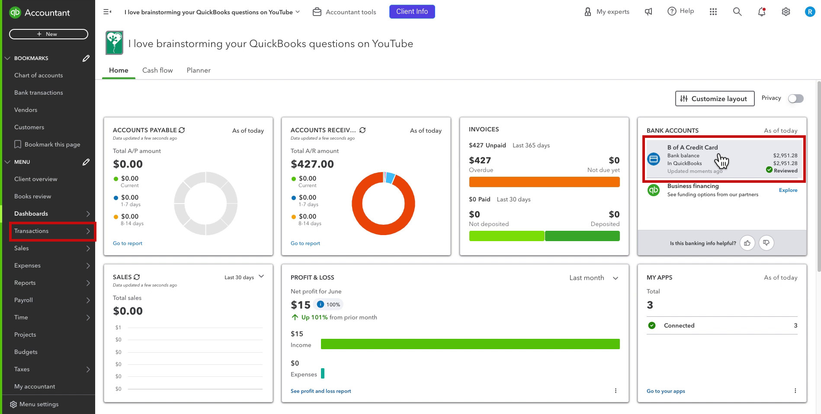Open Profit & Loss widget options menu
The image size is (821, 414).
[x=616, y=391]
